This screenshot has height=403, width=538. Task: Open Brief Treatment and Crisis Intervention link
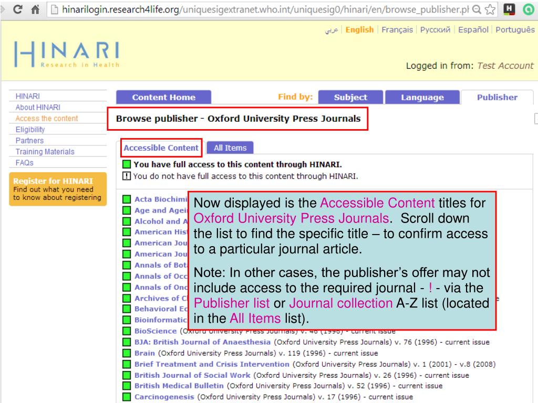(212, 364)
